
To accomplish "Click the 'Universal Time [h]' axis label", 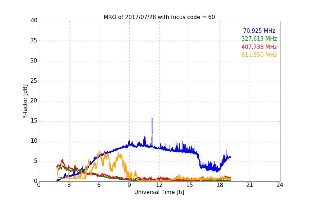I will [x=159, y=192].
